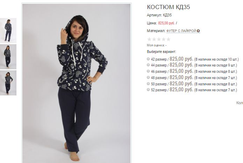Open the ФУТЕР С ЛАЙКРОЙ material link
Viewport: 243px width, 163px height.
tap(181, 31)
